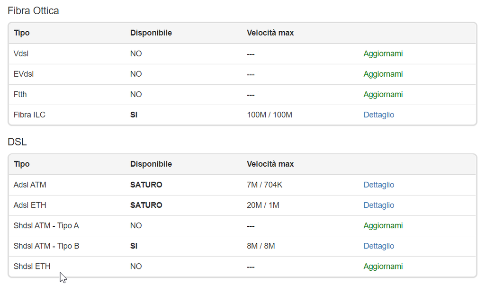Open Dettaglio for Shdsl ATM - Tipo B
The width and height of the screenshot is (485, 285).
pos(378,246)
